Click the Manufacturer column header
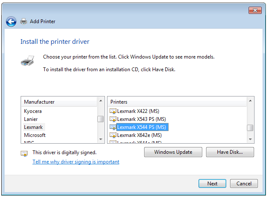Image resolution: width=268 pixels, height=198 pixels. [x=59, y=102]
